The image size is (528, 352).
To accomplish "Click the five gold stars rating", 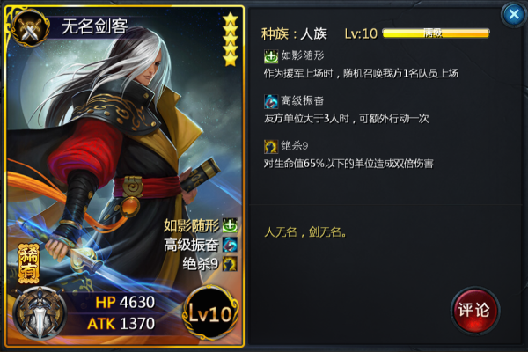I will (231, 40).
